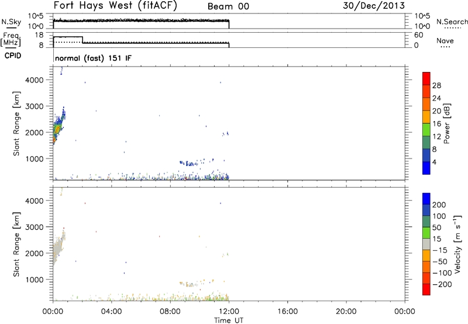Click the "Velocity [m s⁻¹]" colorbar label
The width and height of the screenshot is (468, 324).
point(457,244)
